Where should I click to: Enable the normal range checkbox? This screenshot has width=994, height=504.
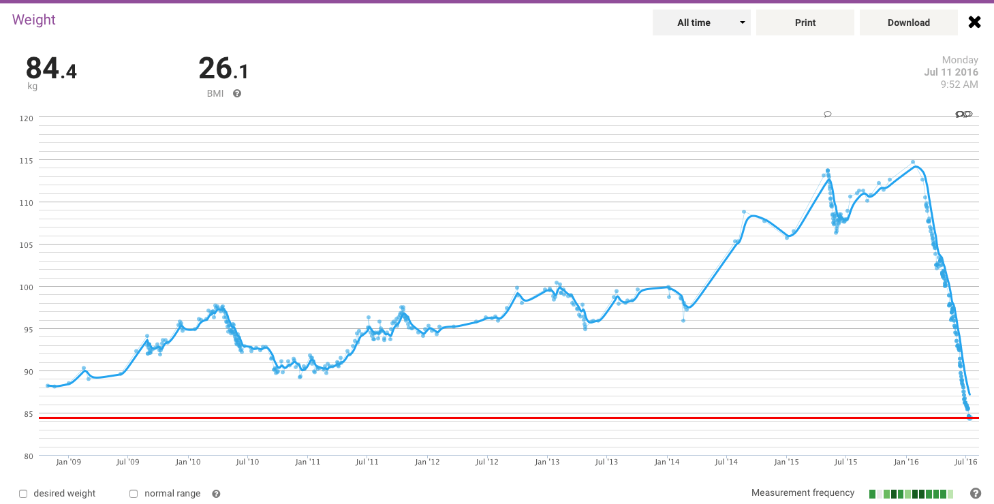pyautogui.click(x=134, y=494)
